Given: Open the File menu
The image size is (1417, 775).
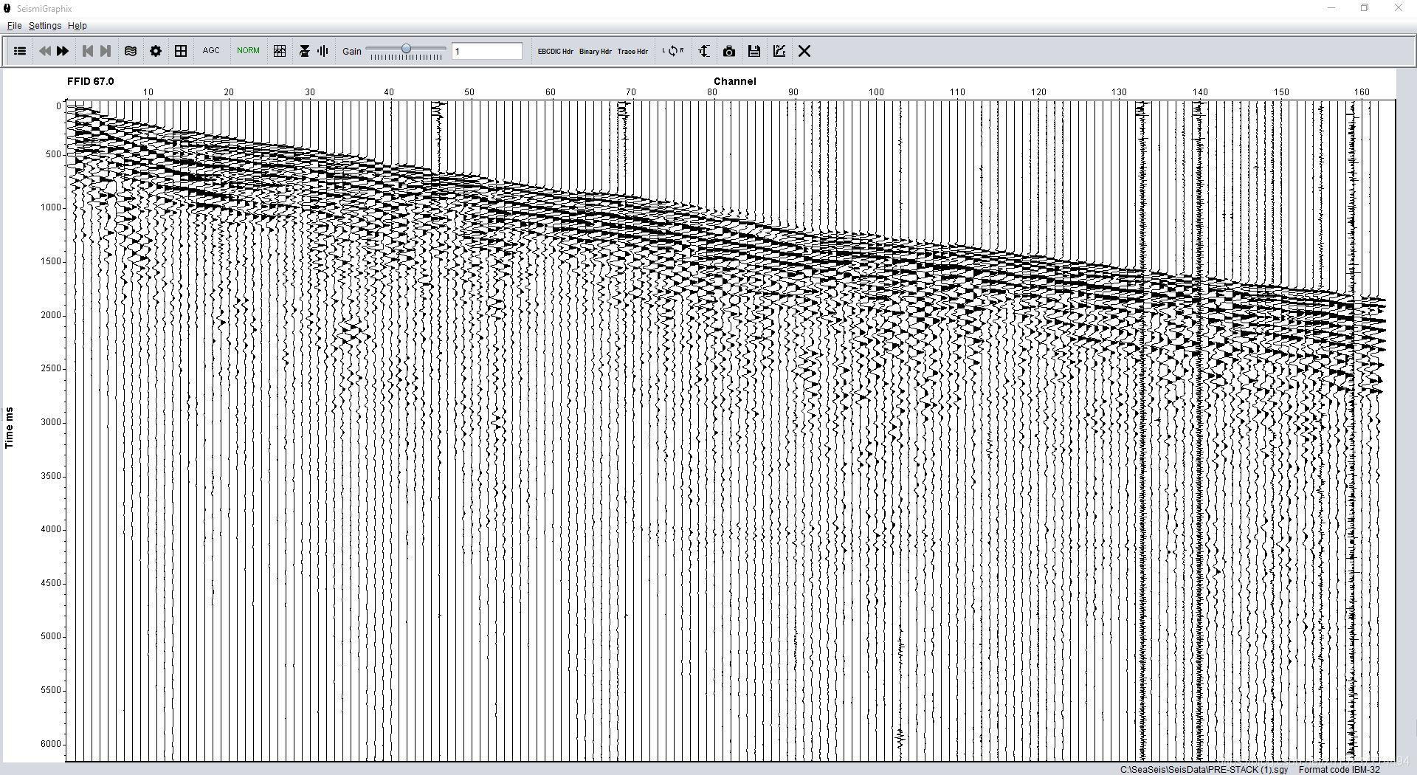Looking at the screenshot, I should pyautogui.click(x=14, y=26).
